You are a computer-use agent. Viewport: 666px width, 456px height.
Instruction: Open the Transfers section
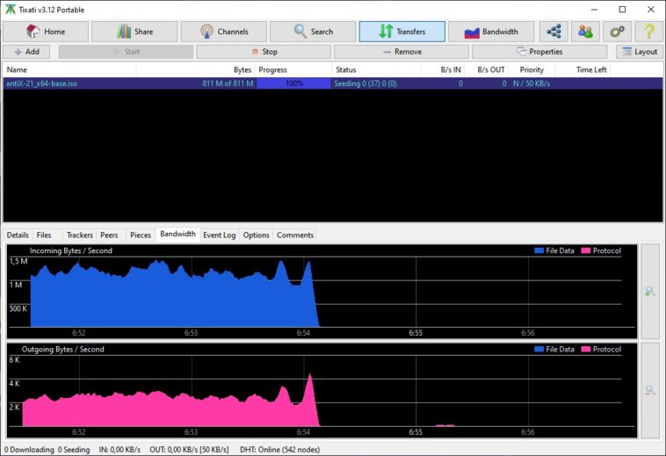click(402, 32)
